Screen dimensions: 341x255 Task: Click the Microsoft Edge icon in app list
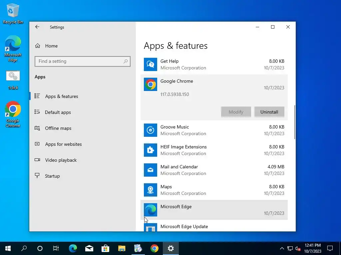[151, 210]
